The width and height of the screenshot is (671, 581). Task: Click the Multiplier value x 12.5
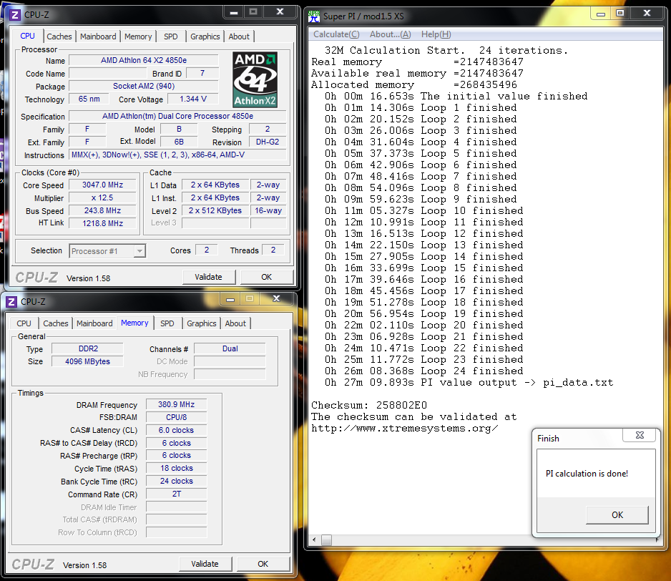103,197
